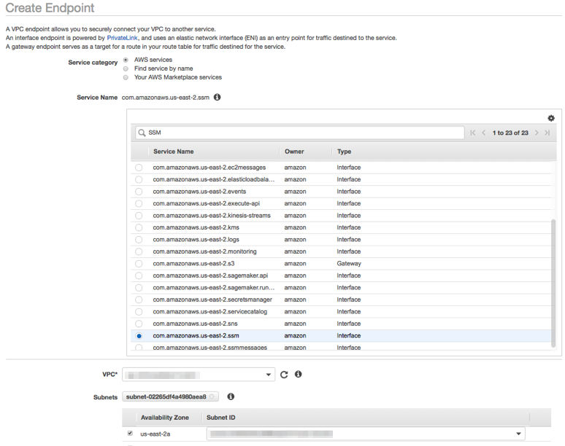Click the Gateway type cell

(x=349, y=264)
